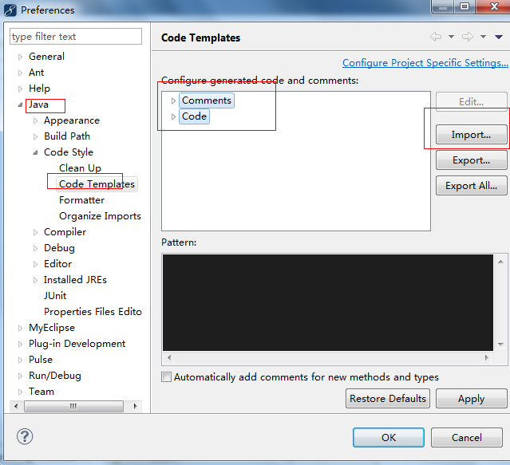Select the Java tree label
The image size is (510, 465).
38,104
